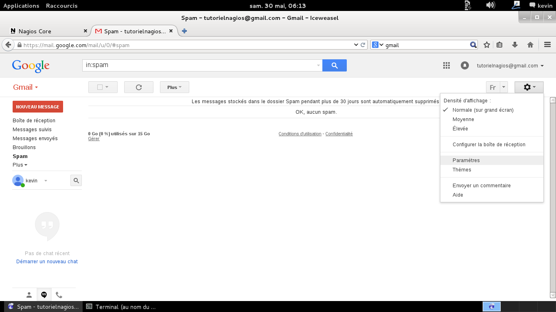Open Confidentialité link
This screenshot has height=312, width=556.
[339, 134]
